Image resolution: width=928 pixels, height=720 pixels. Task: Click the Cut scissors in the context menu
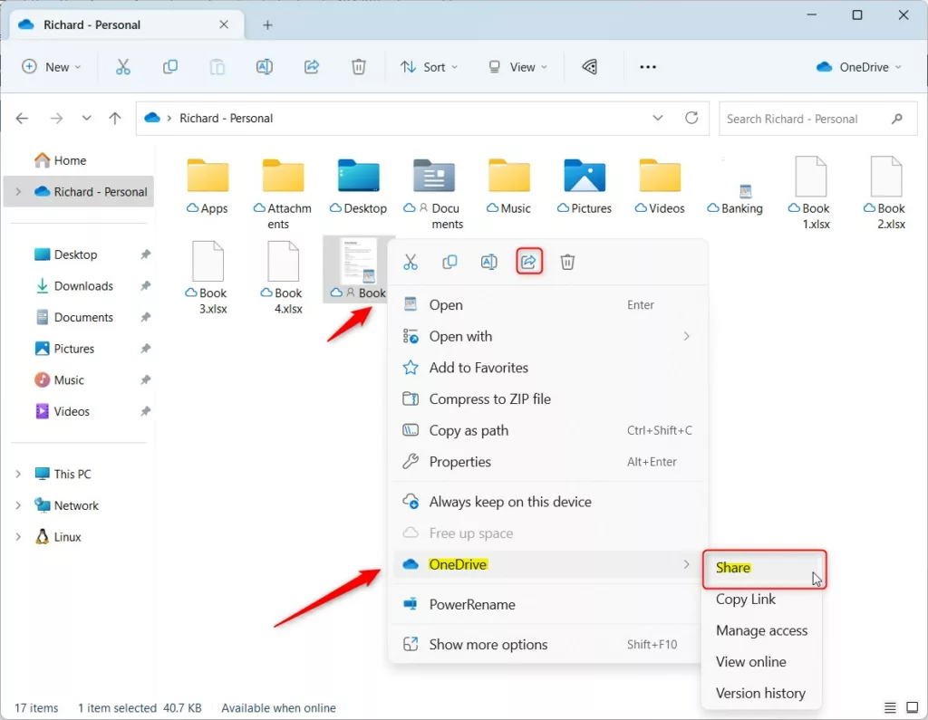point(411,262)
